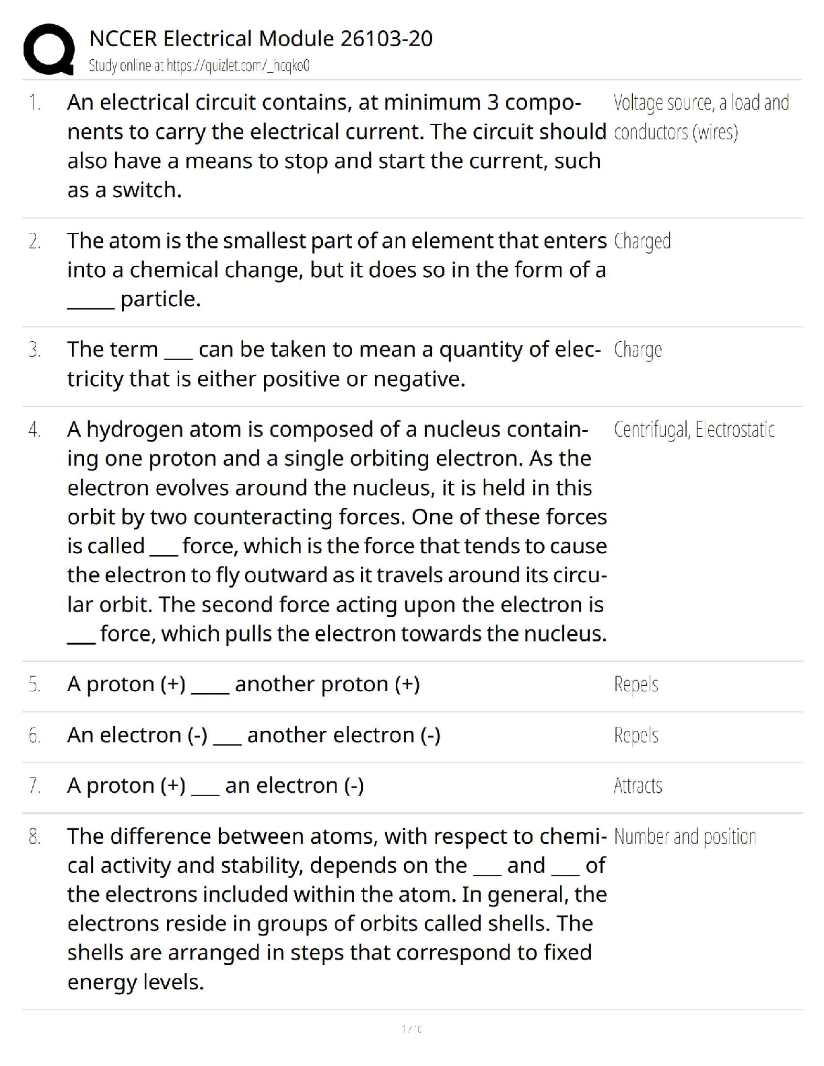Select the "Repels" answer for question 6

(x=636, y=735)
